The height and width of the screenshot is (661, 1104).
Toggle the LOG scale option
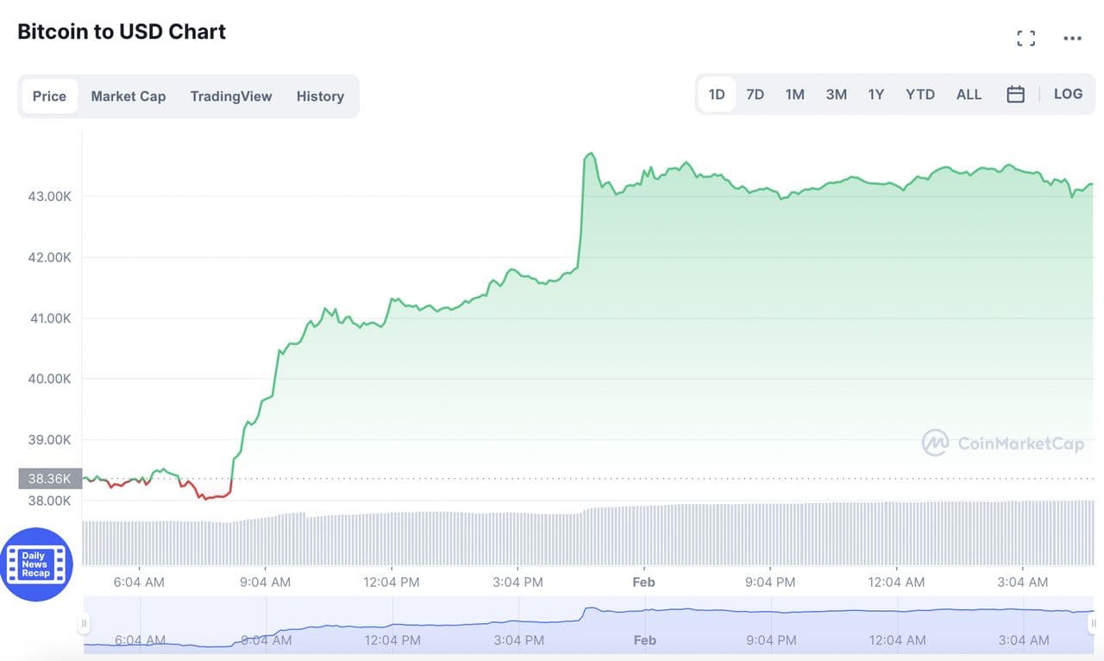[1068, 94]
